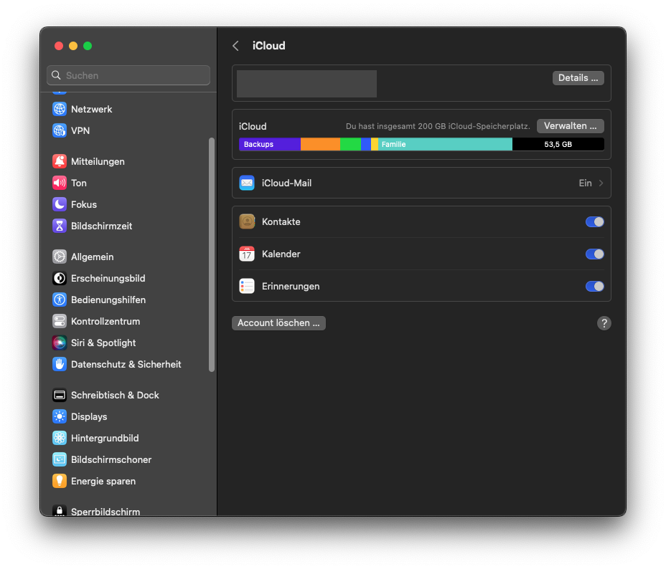Click the Familie storage bar segment
666x569 pixels.
pyautogui.click(x=445, y=144)
